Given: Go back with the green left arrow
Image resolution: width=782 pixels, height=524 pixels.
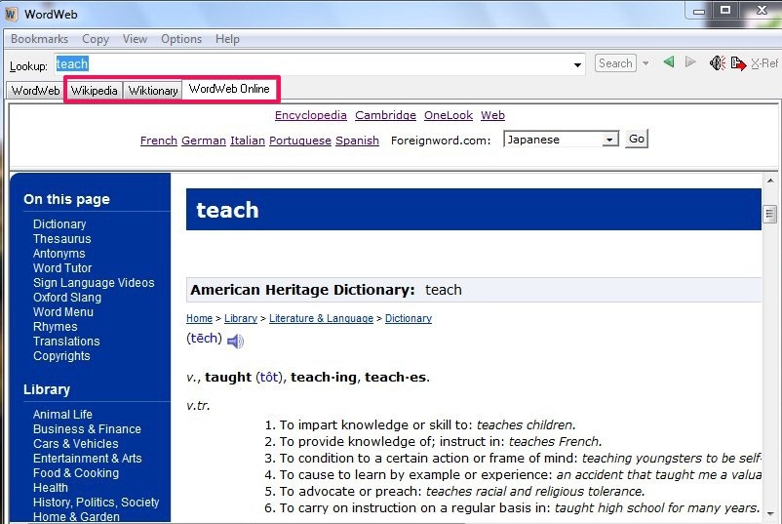Looking at the screenshot, I should pyautogui.click(x=669, y=62).
